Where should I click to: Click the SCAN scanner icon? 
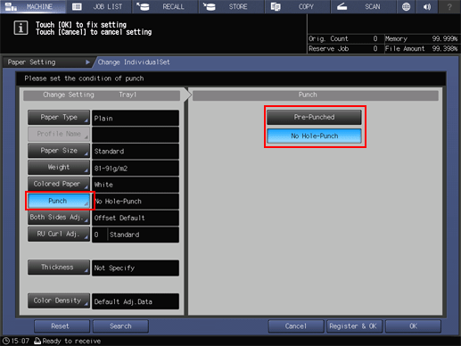pos(342,6)
